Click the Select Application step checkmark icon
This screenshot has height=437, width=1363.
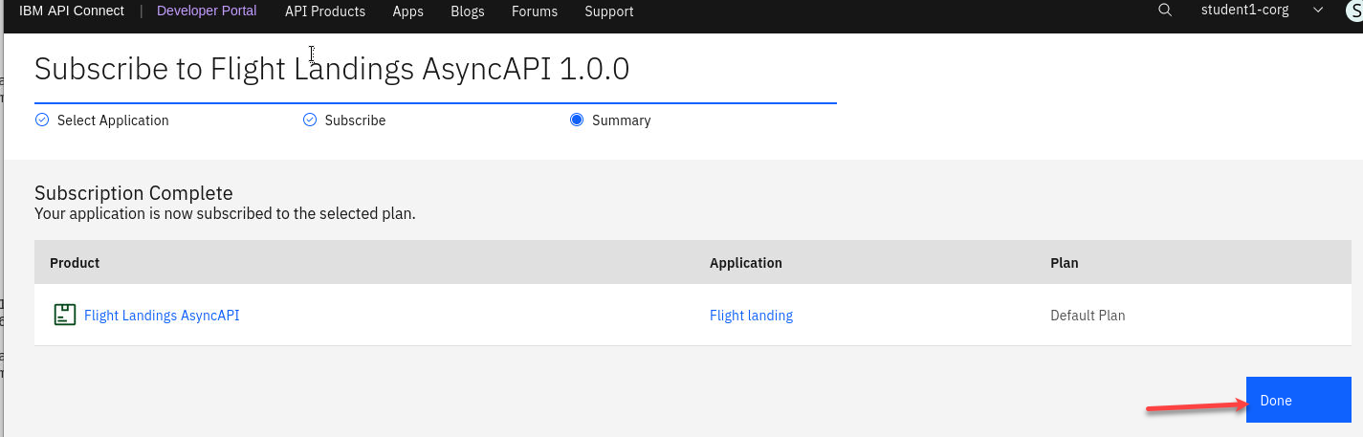pyautogui.click(x=41, y=120)
